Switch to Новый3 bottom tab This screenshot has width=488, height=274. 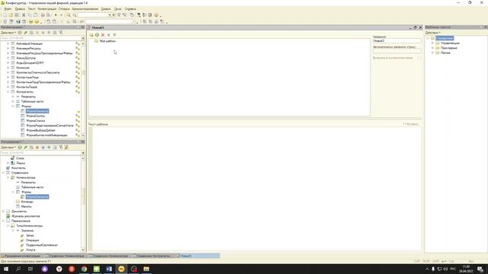(198, 256)
